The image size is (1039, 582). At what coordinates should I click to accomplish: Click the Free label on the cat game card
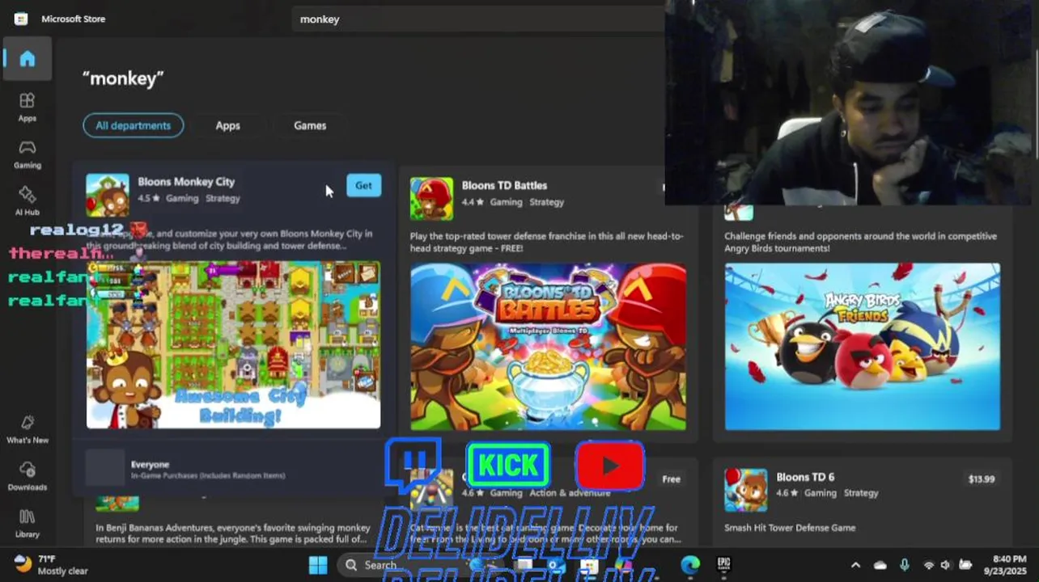point(671,479)
